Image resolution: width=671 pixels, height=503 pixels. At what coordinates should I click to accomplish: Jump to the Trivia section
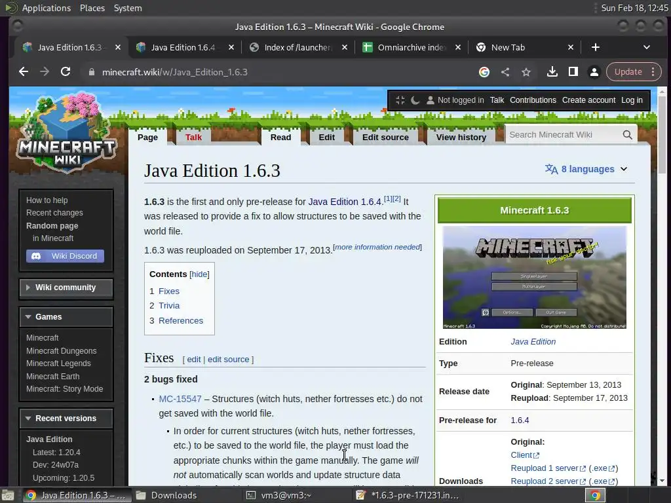[169, 306]
